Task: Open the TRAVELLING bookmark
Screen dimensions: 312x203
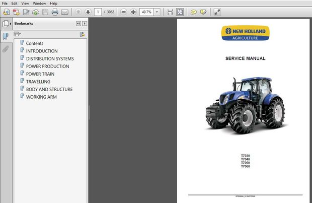Action: pos(38,82)
